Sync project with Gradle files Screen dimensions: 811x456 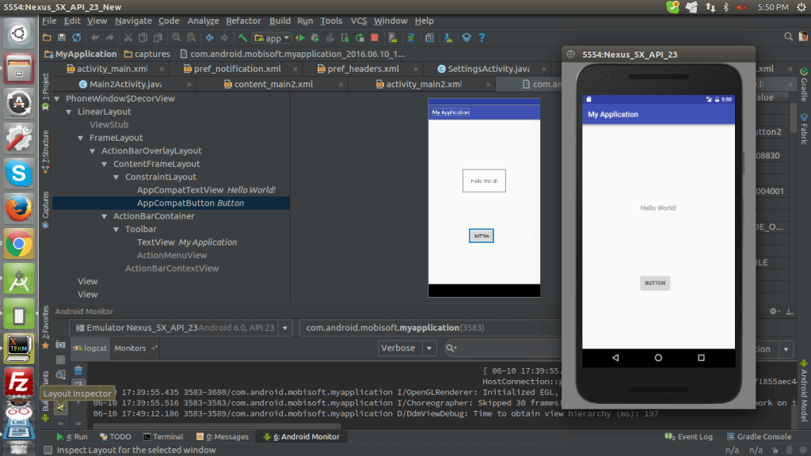click(410, 37)
